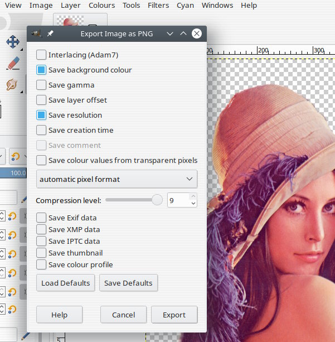
Task: Uncheck Save background colour
Action: pos(41,70)
